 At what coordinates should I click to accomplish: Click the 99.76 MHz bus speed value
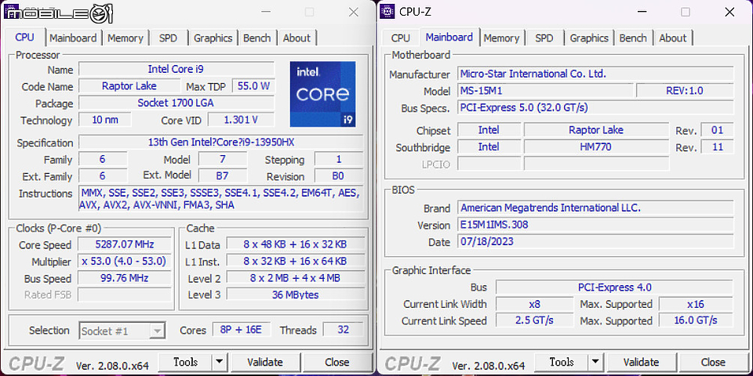click(x=125, y=278)
